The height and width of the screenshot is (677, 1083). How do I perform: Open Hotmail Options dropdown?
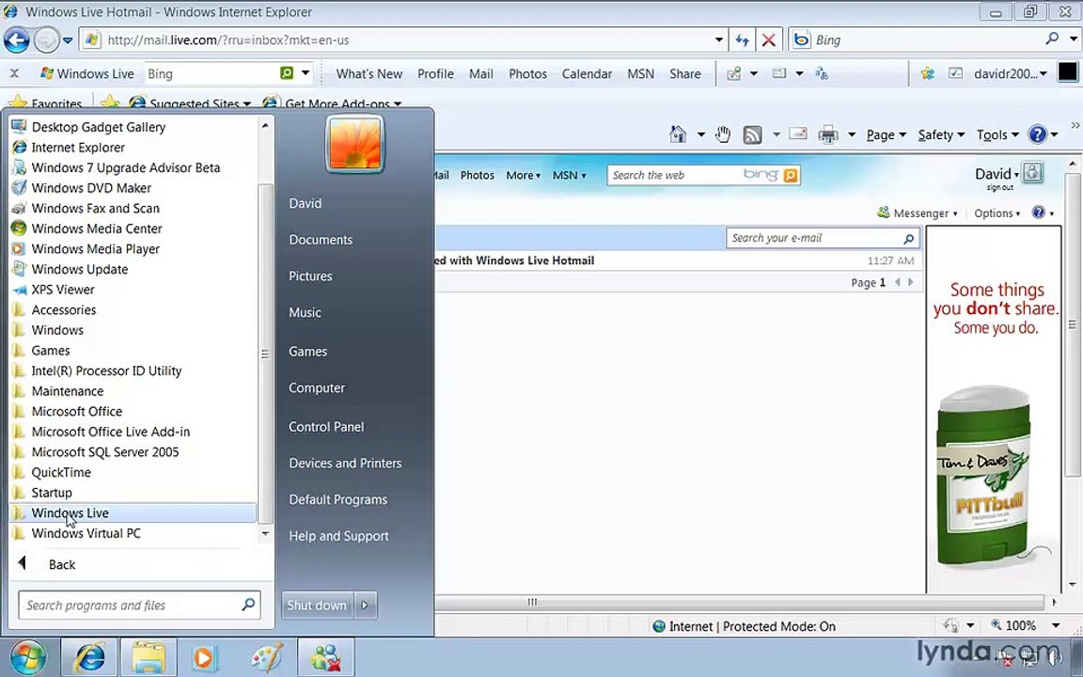(x=997, y=213)
